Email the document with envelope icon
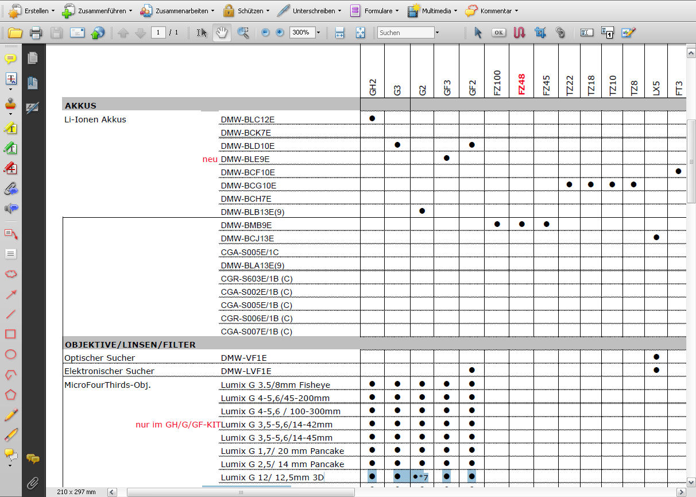The width and height of the screenshot is (696, 497). (x=77, y=33)
